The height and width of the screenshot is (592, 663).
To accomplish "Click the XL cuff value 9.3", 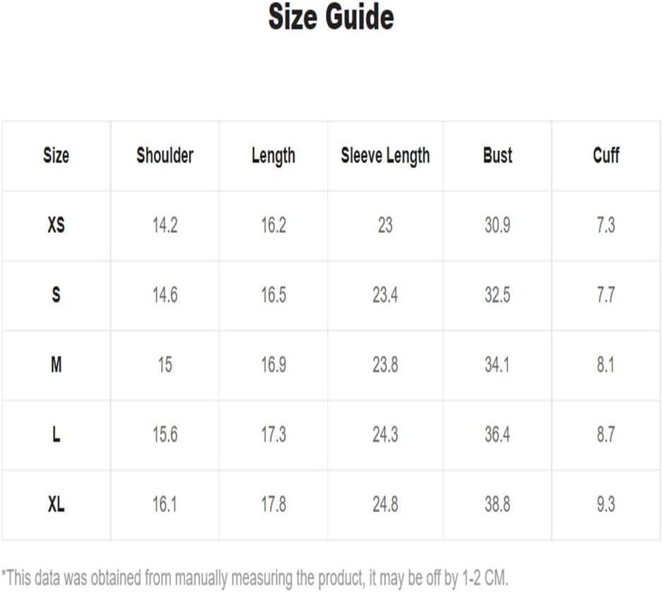I will pyautogui.click(x=606, y=504).
